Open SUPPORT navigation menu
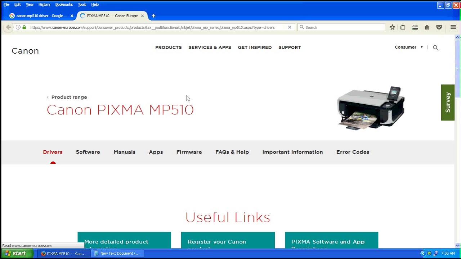The height and width of the screenshot is (259, 461). click(290, 47)
